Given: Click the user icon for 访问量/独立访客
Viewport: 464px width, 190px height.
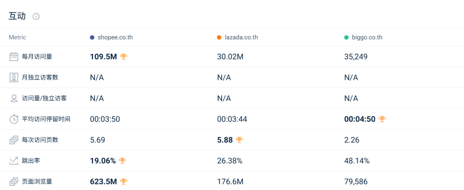Looking at the screenshot, I should click(x=14, y=98).
